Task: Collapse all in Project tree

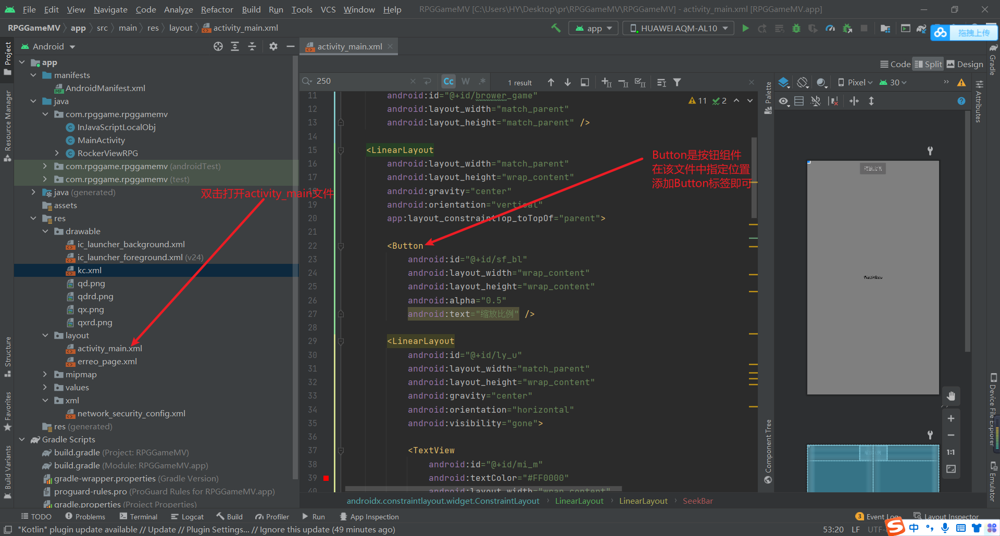Action: pos(252,46)
